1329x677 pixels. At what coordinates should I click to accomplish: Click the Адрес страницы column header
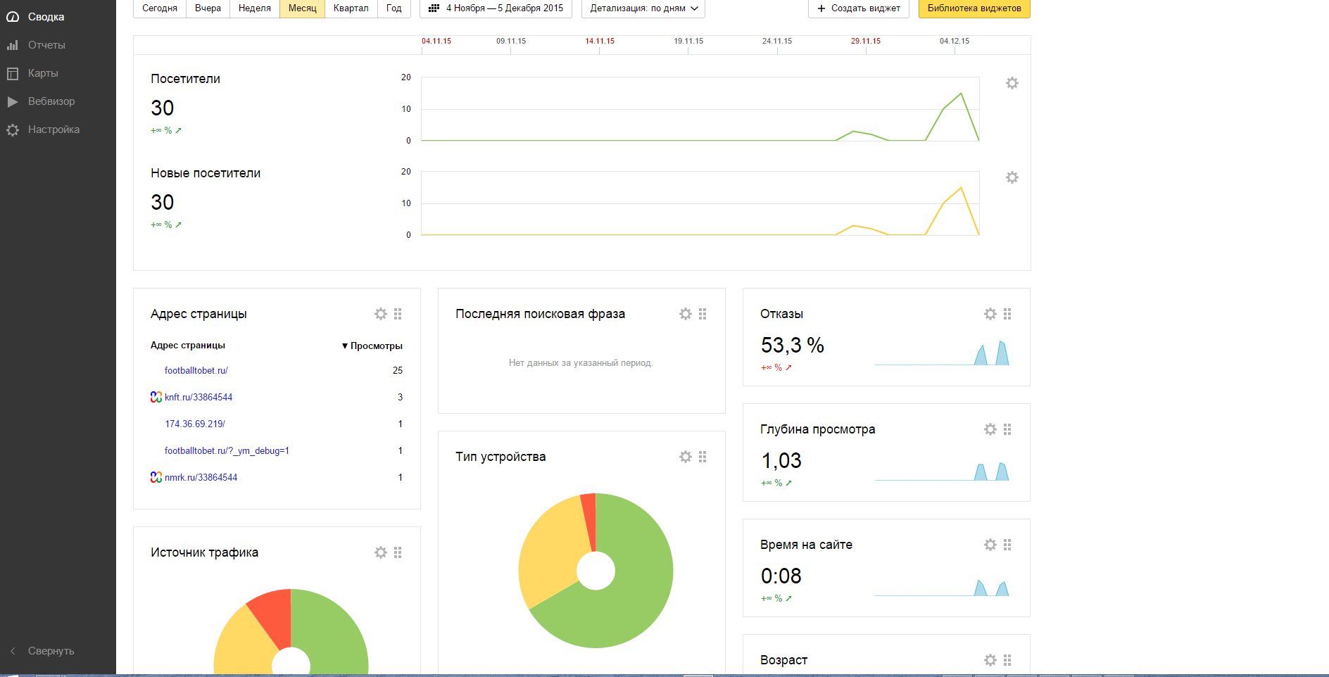click(x=188, y=346)
